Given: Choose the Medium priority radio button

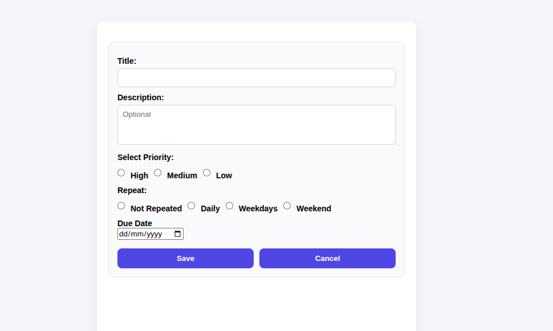Looking at the screenshot, I should [158, 173].
